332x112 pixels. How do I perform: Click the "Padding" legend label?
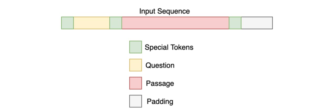160,101
